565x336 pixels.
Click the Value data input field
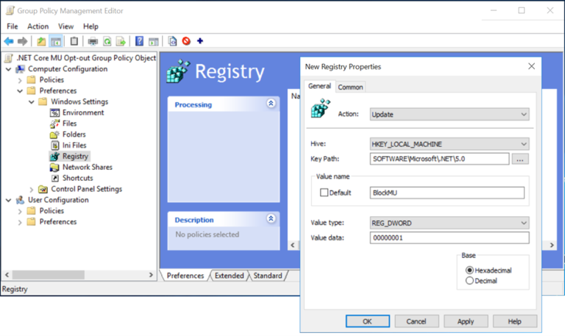click(449, 237)
